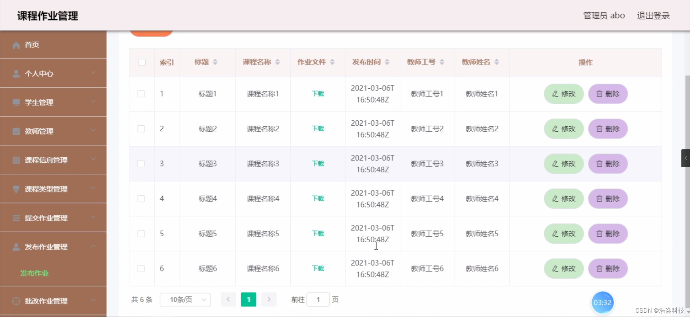The width and height of the screenshot is (690, 317).
Task: Click the monitor icon beside 学生管理
Action: pyautogui.click(x=16, y=102)
